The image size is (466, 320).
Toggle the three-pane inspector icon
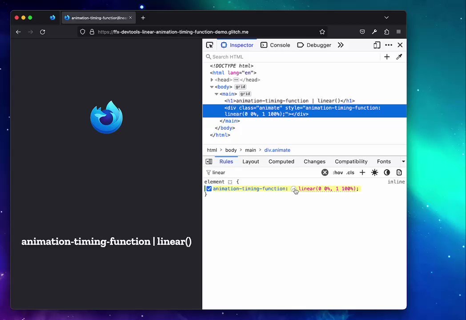point(209,162)
